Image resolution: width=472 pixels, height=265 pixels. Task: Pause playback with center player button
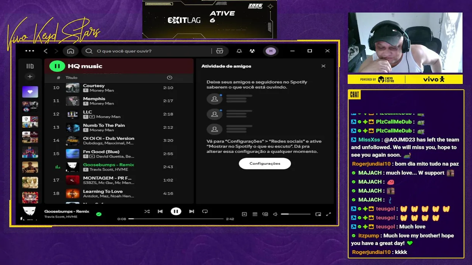coord(176,211)
